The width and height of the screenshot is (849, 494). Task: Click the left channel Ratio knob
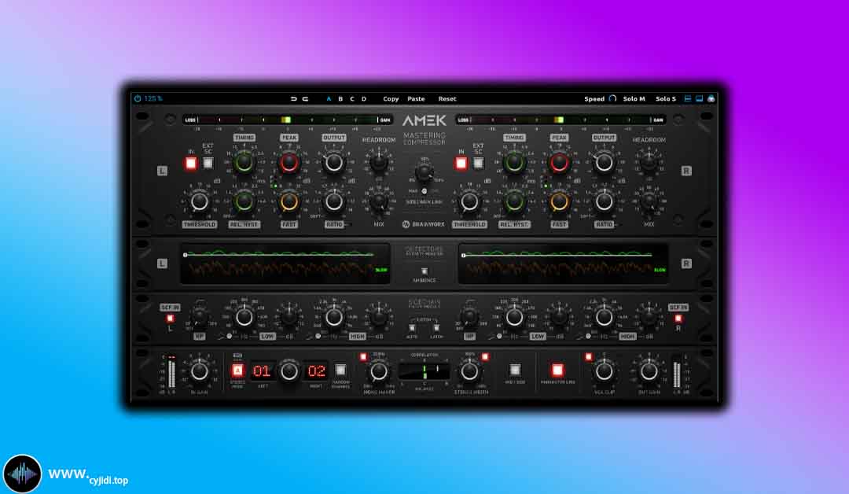334,201
